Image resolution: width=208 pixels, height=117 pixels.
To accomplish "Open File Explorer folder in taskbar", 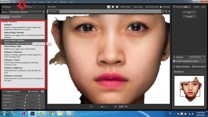I will click(61, 114).
